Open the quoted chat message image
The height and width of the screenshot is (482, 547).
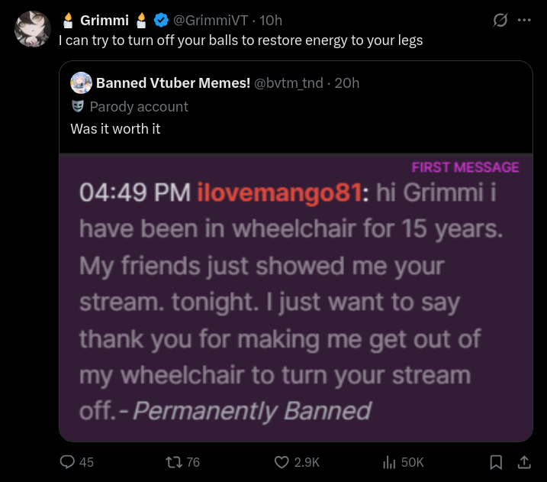[296, 298]
